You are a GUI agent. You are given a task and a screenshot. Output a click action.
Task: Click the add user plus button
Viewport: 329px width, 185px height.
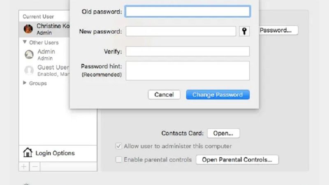(x=24, y=166)
